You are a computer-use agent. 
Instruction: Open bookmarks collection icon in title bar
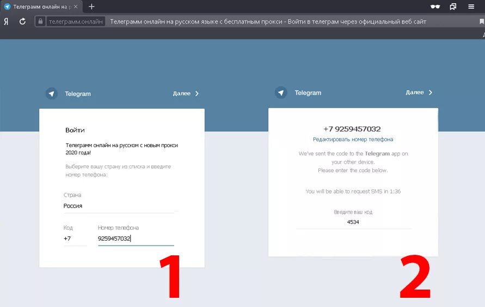(453, 7)
